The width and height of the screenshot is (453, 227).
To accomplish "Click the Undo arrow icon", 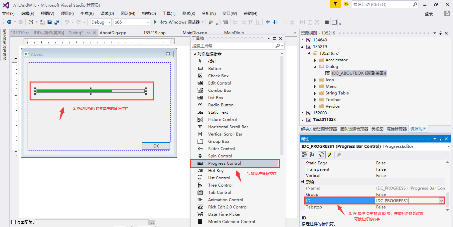I will pyautogui.click(x=67, y=22).
